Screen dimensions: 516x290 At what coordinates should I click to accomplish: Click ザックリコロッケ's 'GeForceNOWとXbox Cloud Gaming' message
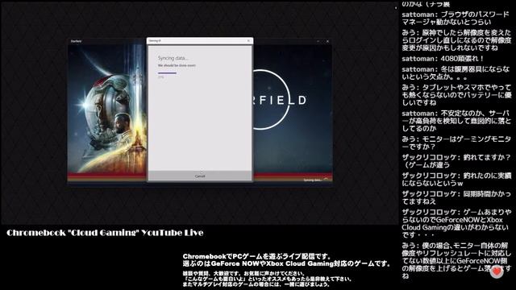(x=456, y=224)
